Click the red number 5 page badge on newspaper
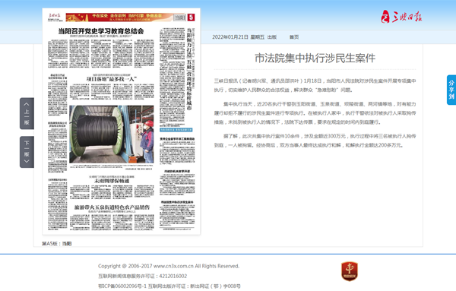The height and width of the screenshot is (291, 456). tap(191, 17)
